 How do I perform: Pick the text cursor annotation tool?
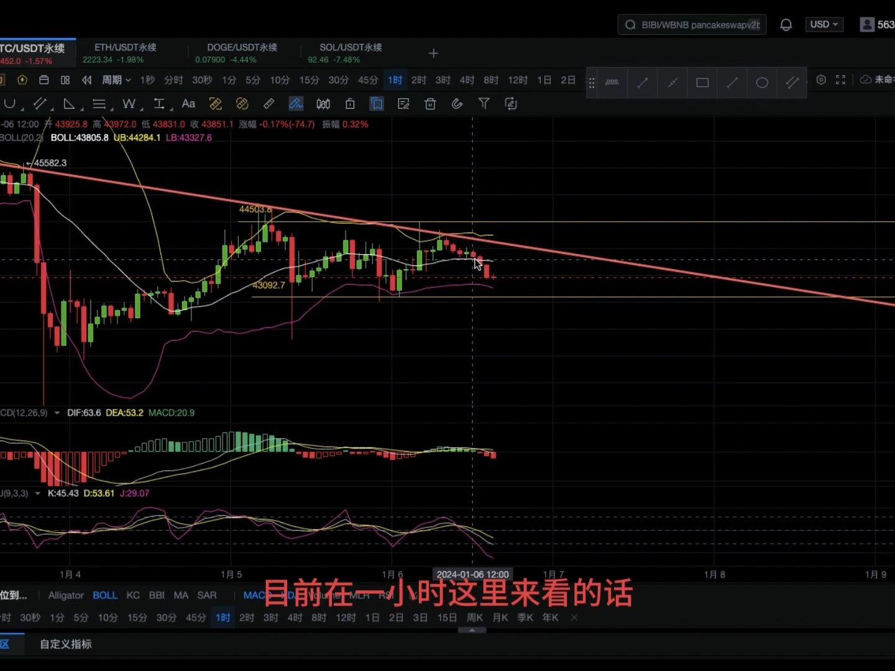[x=159, y=104]
